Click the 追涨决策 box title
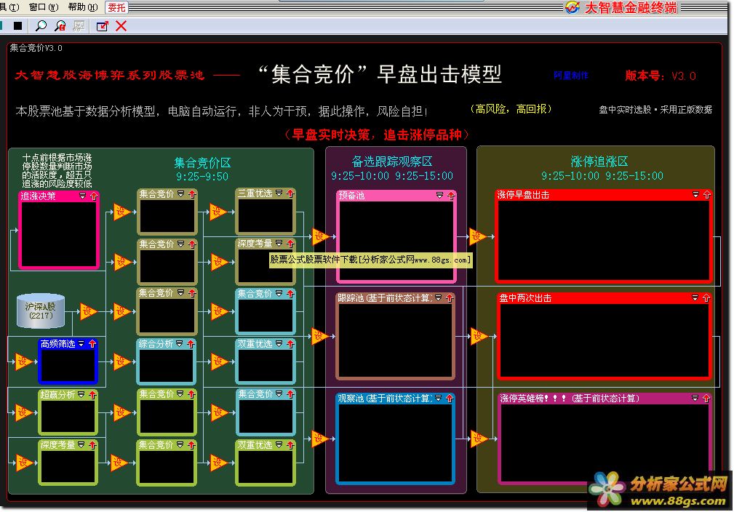The image size is (734, 512). (x=38, y=196)
